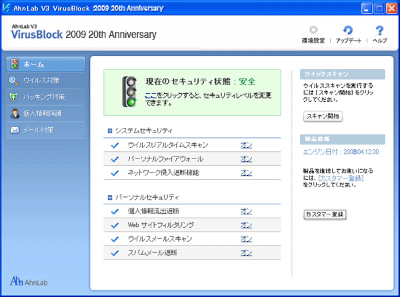Click the システムセキュリティ section arrow icon

[110, 131]
